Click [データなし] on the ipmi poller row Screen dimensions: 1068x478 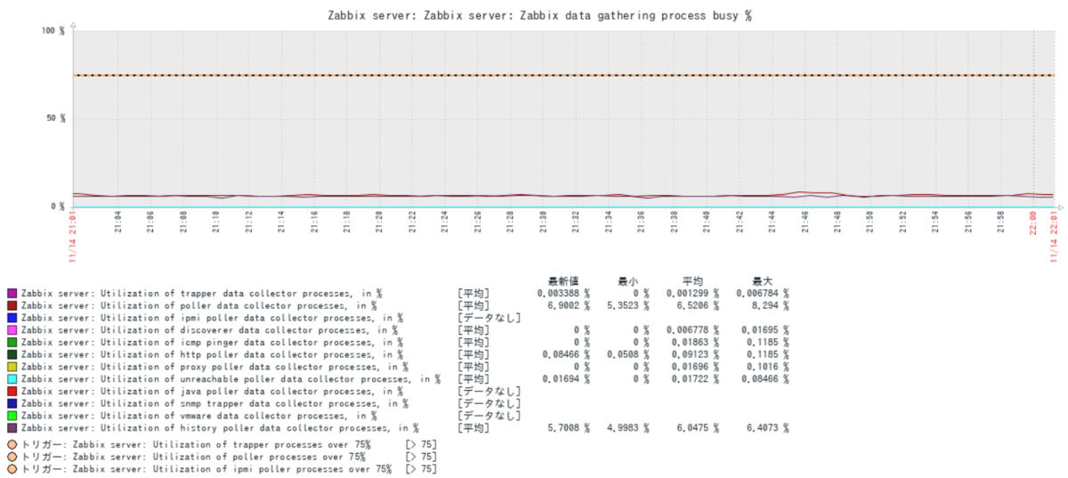[489, 318]
